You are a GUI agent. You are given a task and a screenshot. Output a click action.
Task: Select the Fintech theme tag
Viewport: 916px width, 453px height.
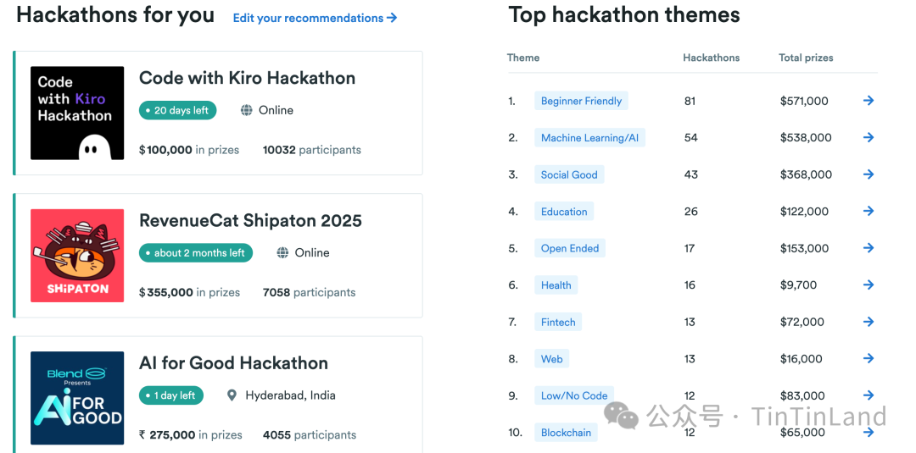(558, 322)
